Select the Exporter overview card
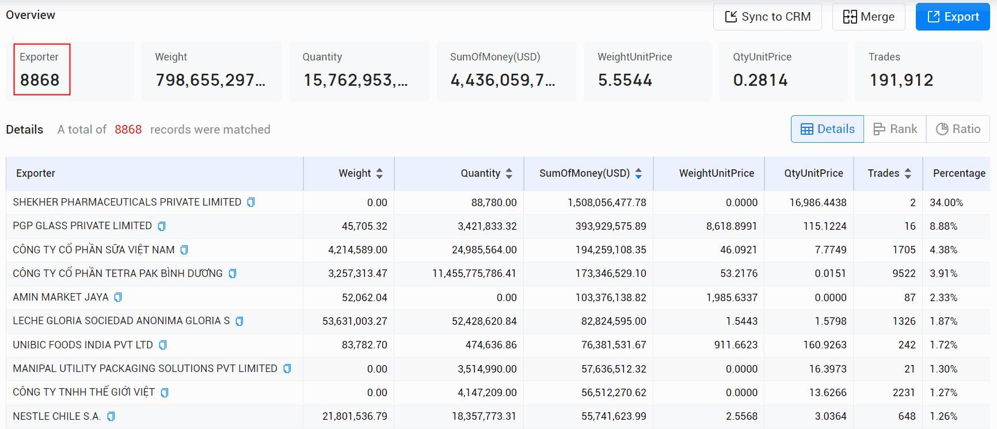The width and height of the screenshot is (997, 429). pyautogui.click(x=70, y=71)
